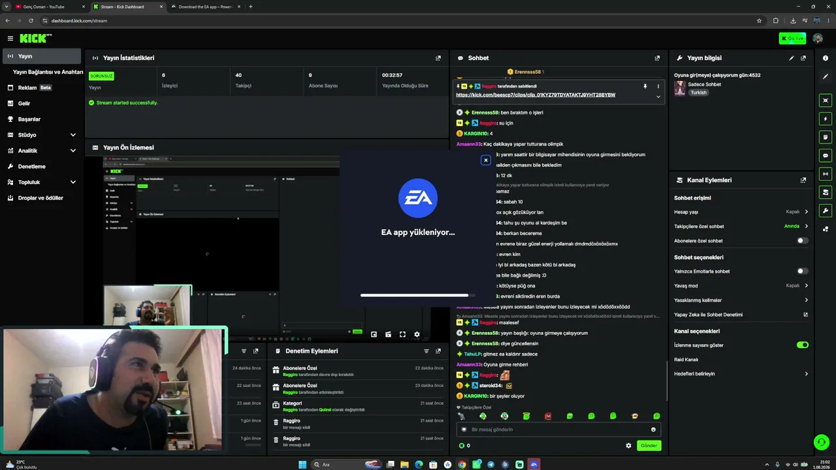Open pinned message options menu
Viewport: 836px width, 470px height.
[x=658, y=86]
